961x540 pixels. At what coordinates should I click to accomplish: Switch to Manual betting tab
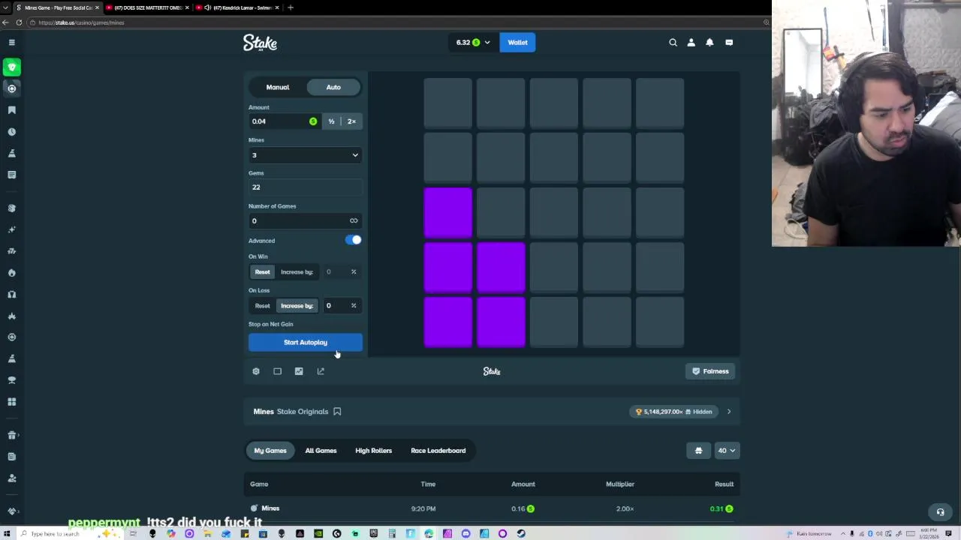tap(278, 88)
